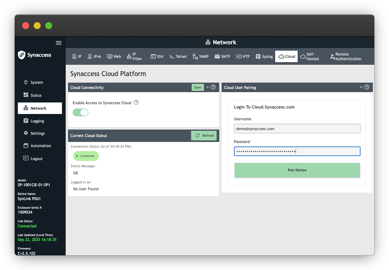Click the Pair Device button
Viewport: 389px width, 270px height.
point(297,170)
